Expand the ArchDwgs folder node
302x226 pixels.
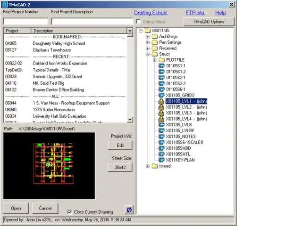point(148,37)
